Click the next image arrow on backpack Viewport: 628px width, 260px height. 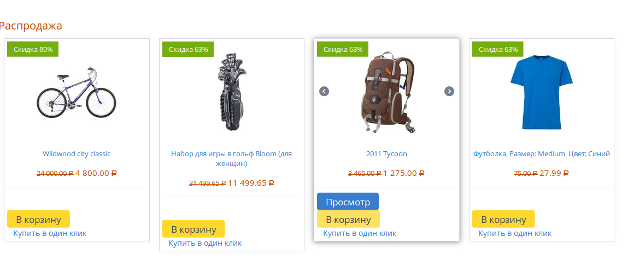[x=449, y=91]
